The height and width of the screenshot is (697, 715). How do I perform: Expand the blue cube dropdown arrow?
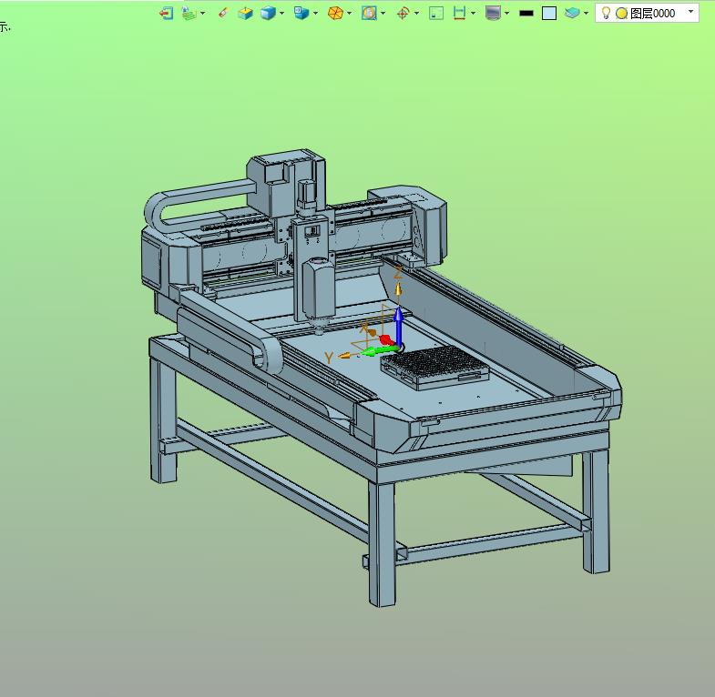(x=281, y=14)
